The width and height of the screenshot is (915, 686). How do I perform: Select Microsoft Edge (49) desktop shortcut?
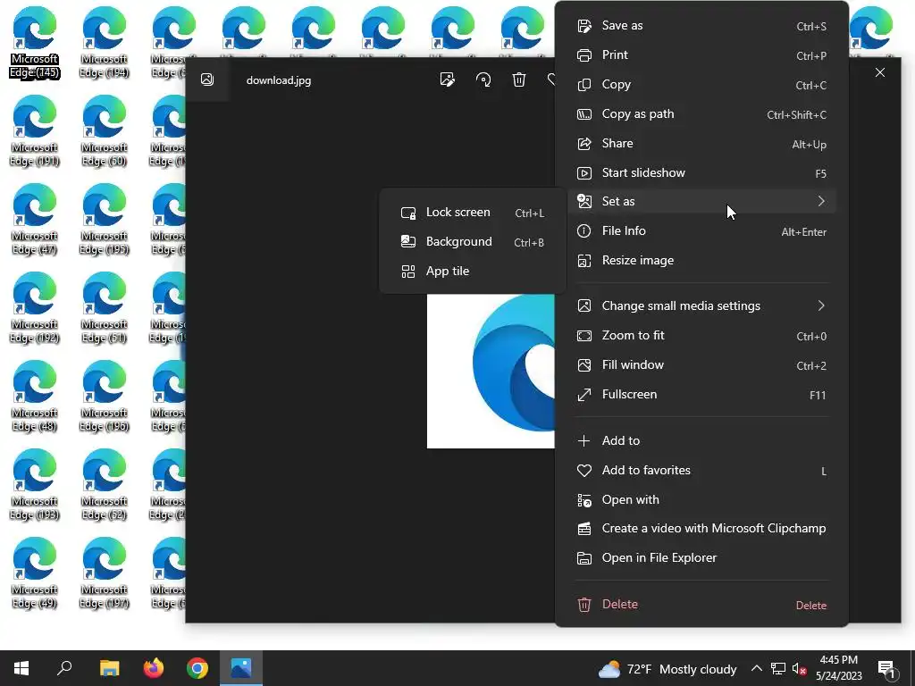35,573
